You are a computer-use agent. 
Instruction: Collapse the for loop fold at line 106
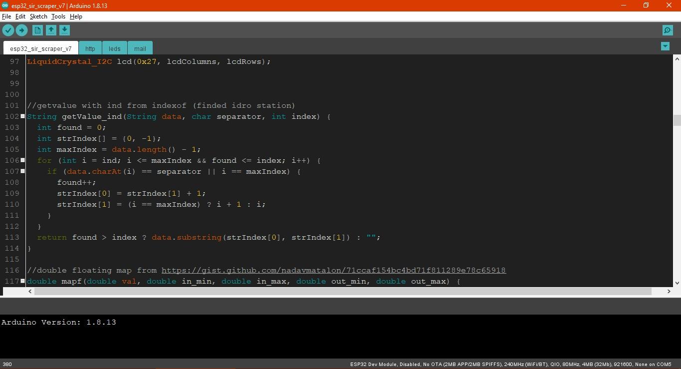point(22,160)
